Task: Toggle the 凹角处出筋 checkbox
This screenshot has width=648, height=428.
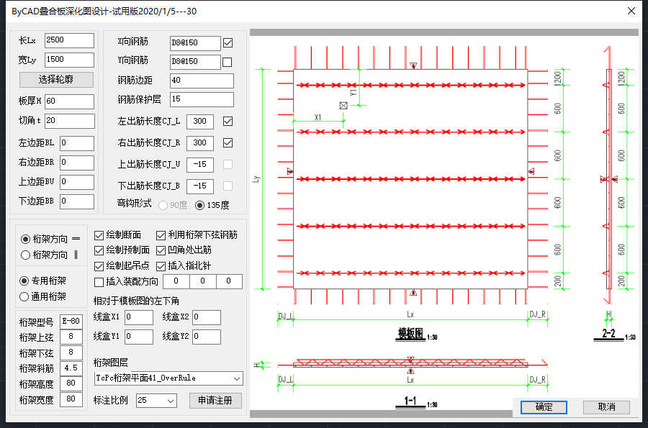Action: tap(161, 250)
